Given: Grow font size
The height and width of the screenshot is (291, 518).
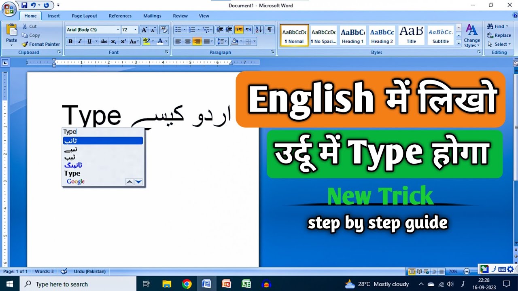Looking at the screenshot, I should (x=144, y=30).
